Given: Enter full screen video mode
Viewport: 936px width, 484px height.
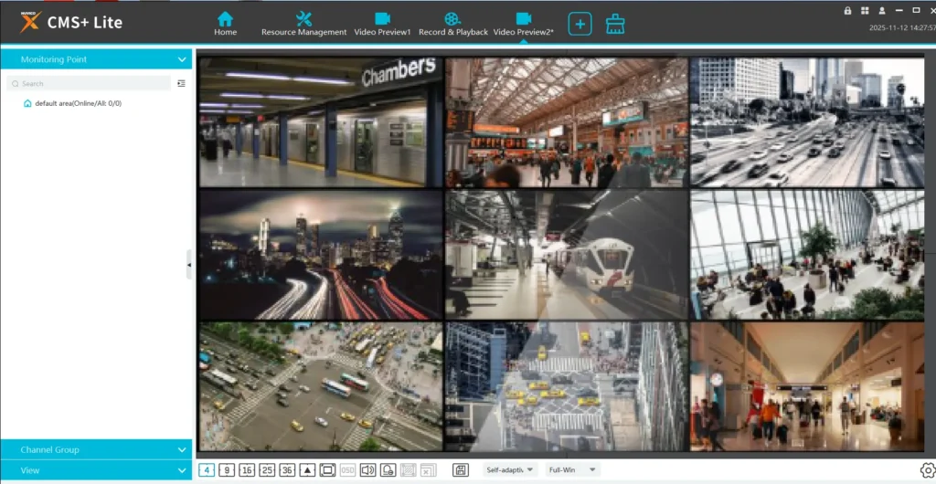Looking at the screenshot, I should point(327,470).
